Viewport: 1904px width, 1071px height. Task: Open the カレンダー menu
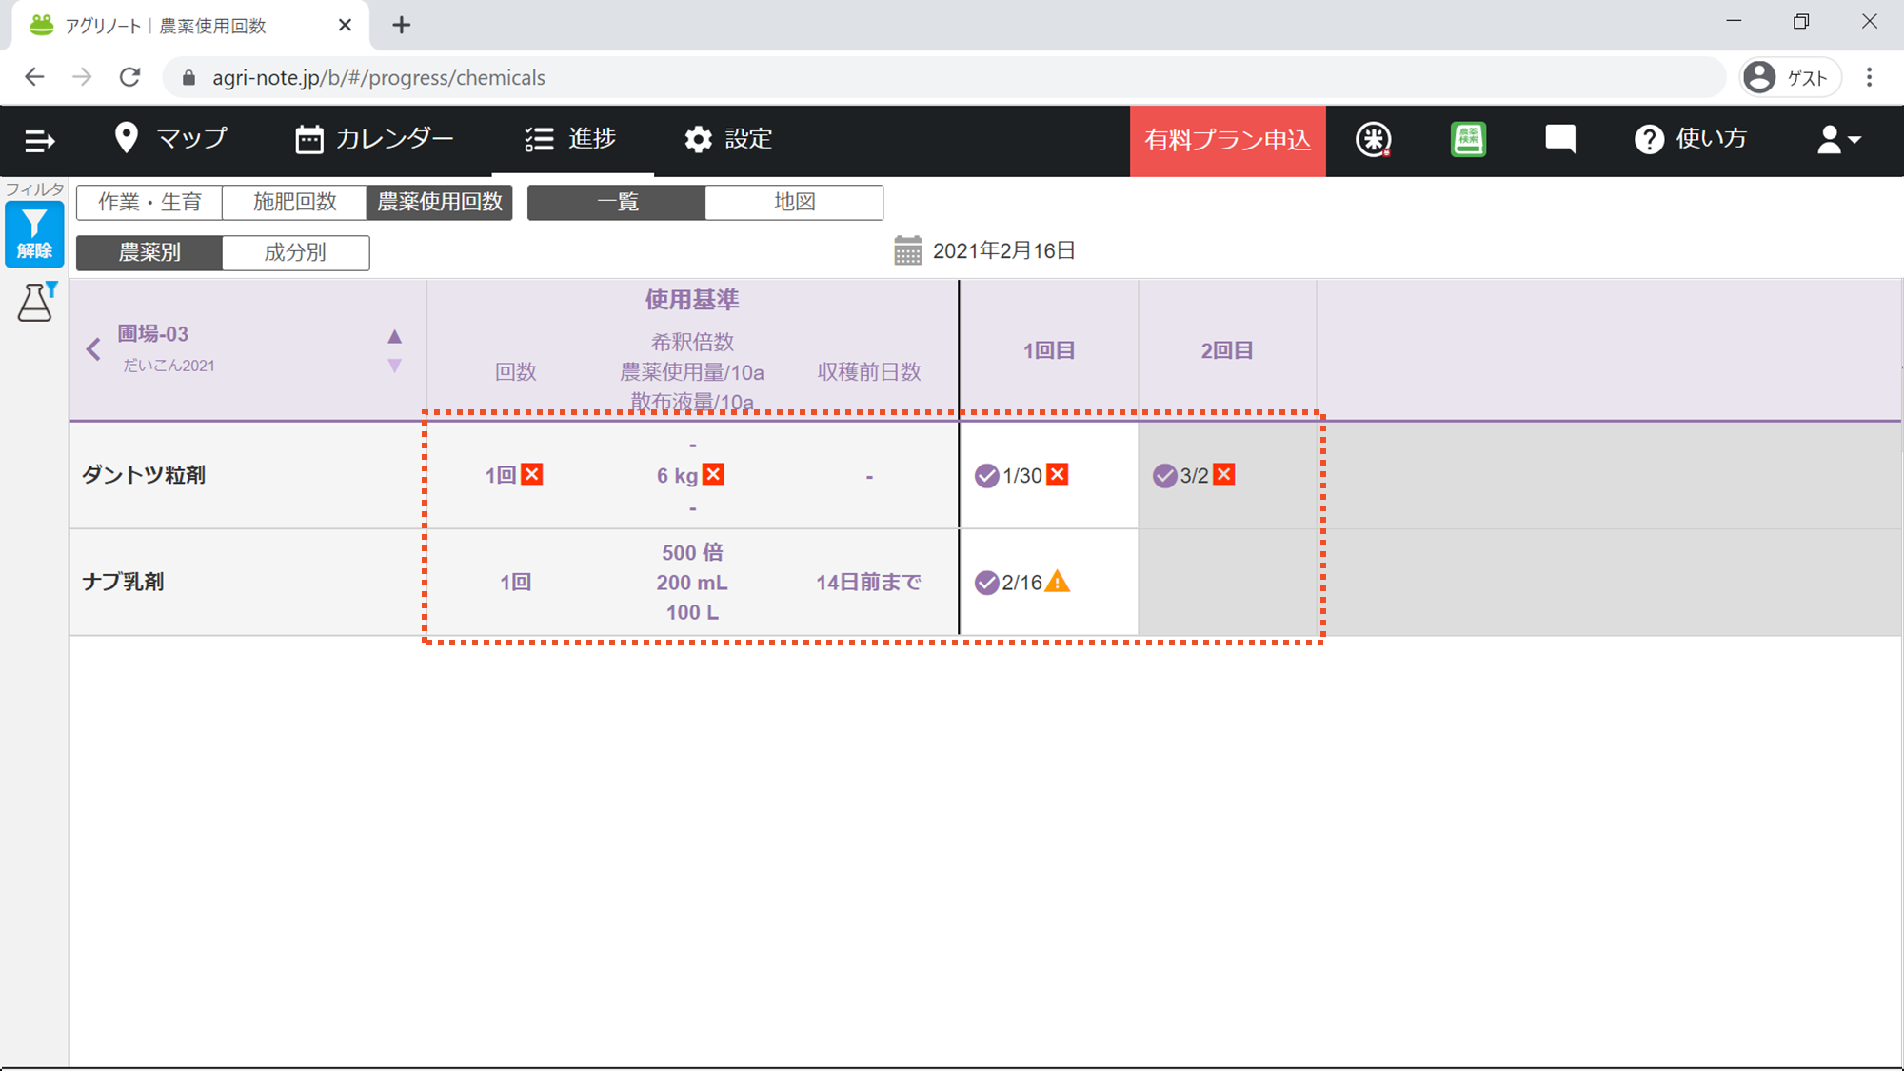(374, 140)
